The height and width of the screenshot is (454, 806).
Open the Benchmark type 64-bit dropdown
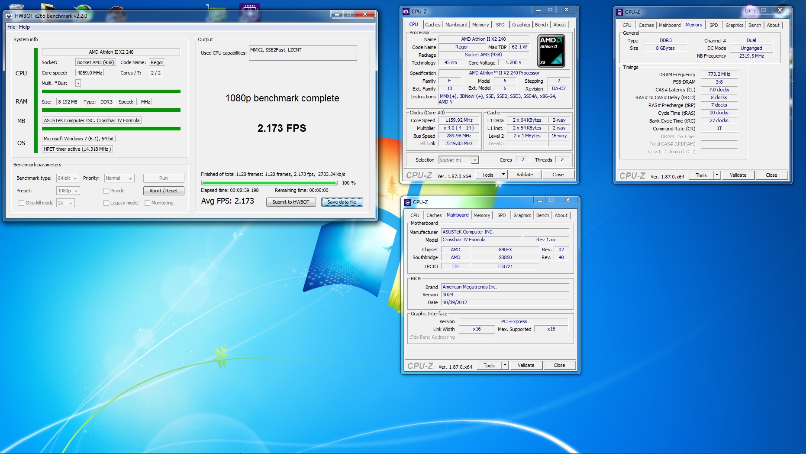[68, 178]
